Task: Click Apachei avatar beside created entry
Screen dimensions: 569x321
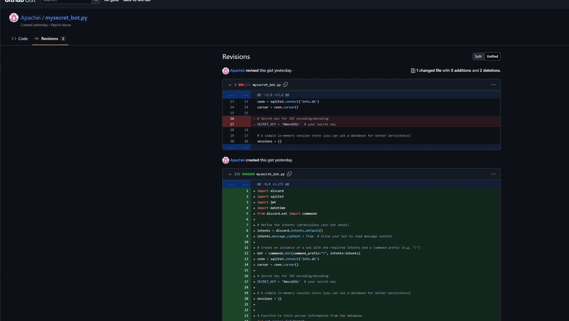Action: 226,160
